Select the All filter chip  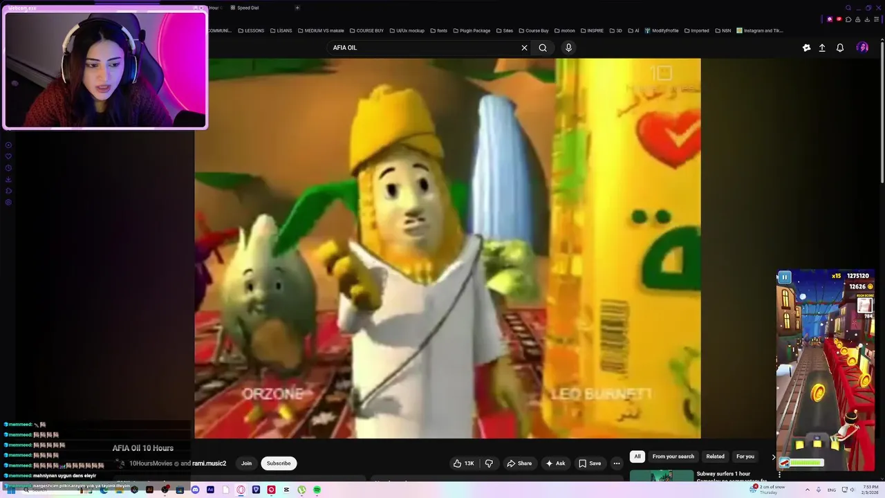click(637, 456)
